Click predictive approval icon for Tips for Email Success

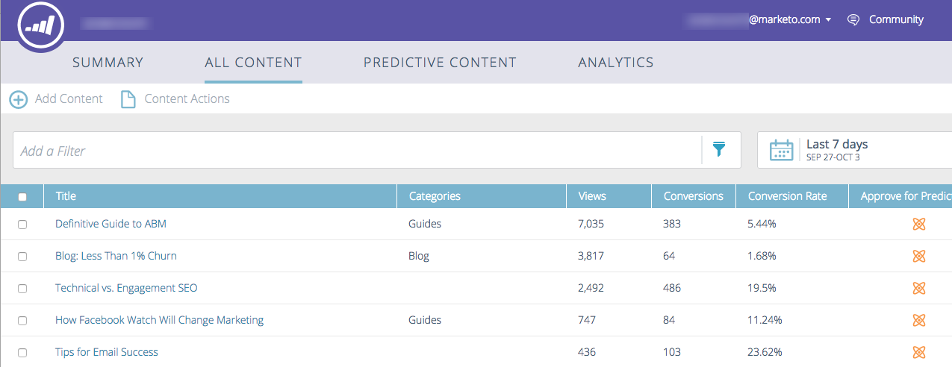click(x=919, y=352)
